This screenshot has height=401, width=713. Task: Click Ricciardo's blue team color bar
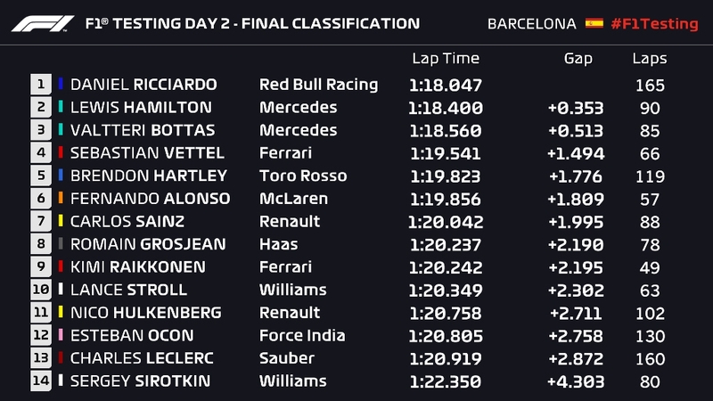tap(61, 85)
